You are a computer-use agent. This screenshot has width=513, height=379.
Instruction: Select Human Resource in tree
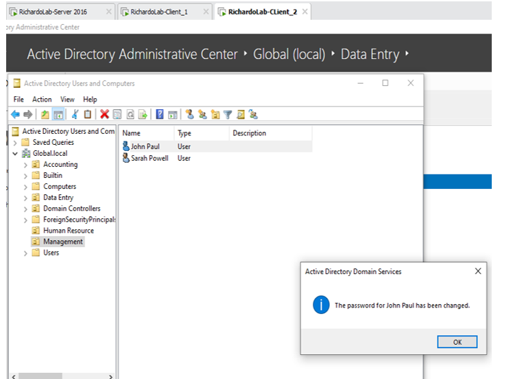pyautogui.click(x=69, y=231)
